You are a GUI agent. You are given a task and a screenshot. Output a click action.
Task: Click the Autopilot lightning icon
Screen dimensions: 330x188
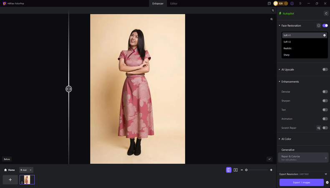(x=280, y=13)
